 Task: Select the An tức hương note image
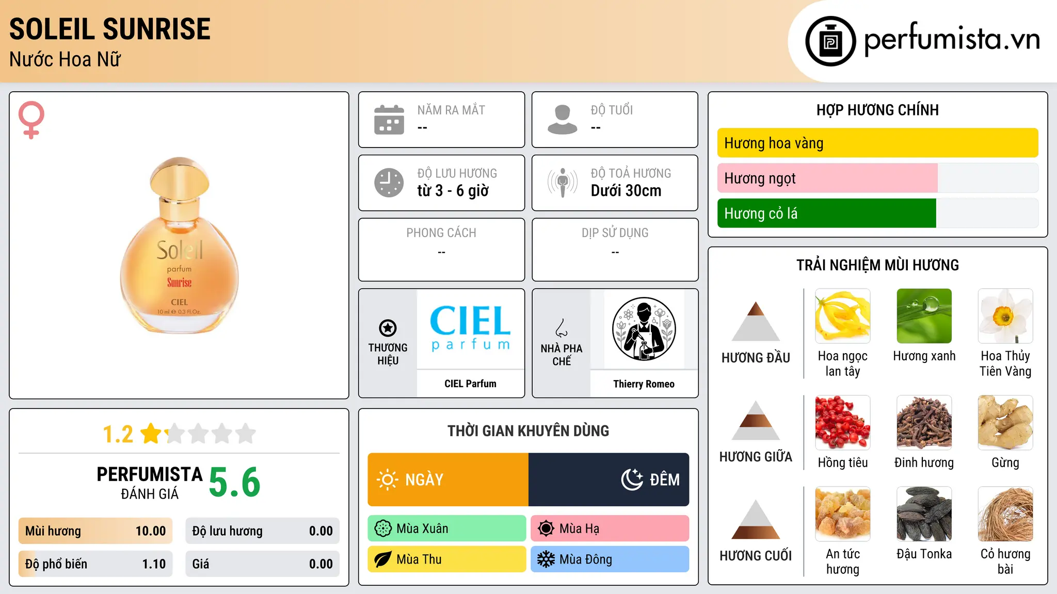tap(842, 514)
